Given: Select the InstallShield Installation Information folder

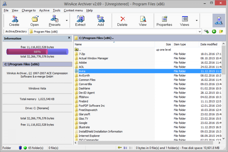Looking at the screenshot, I should (101, 132).
